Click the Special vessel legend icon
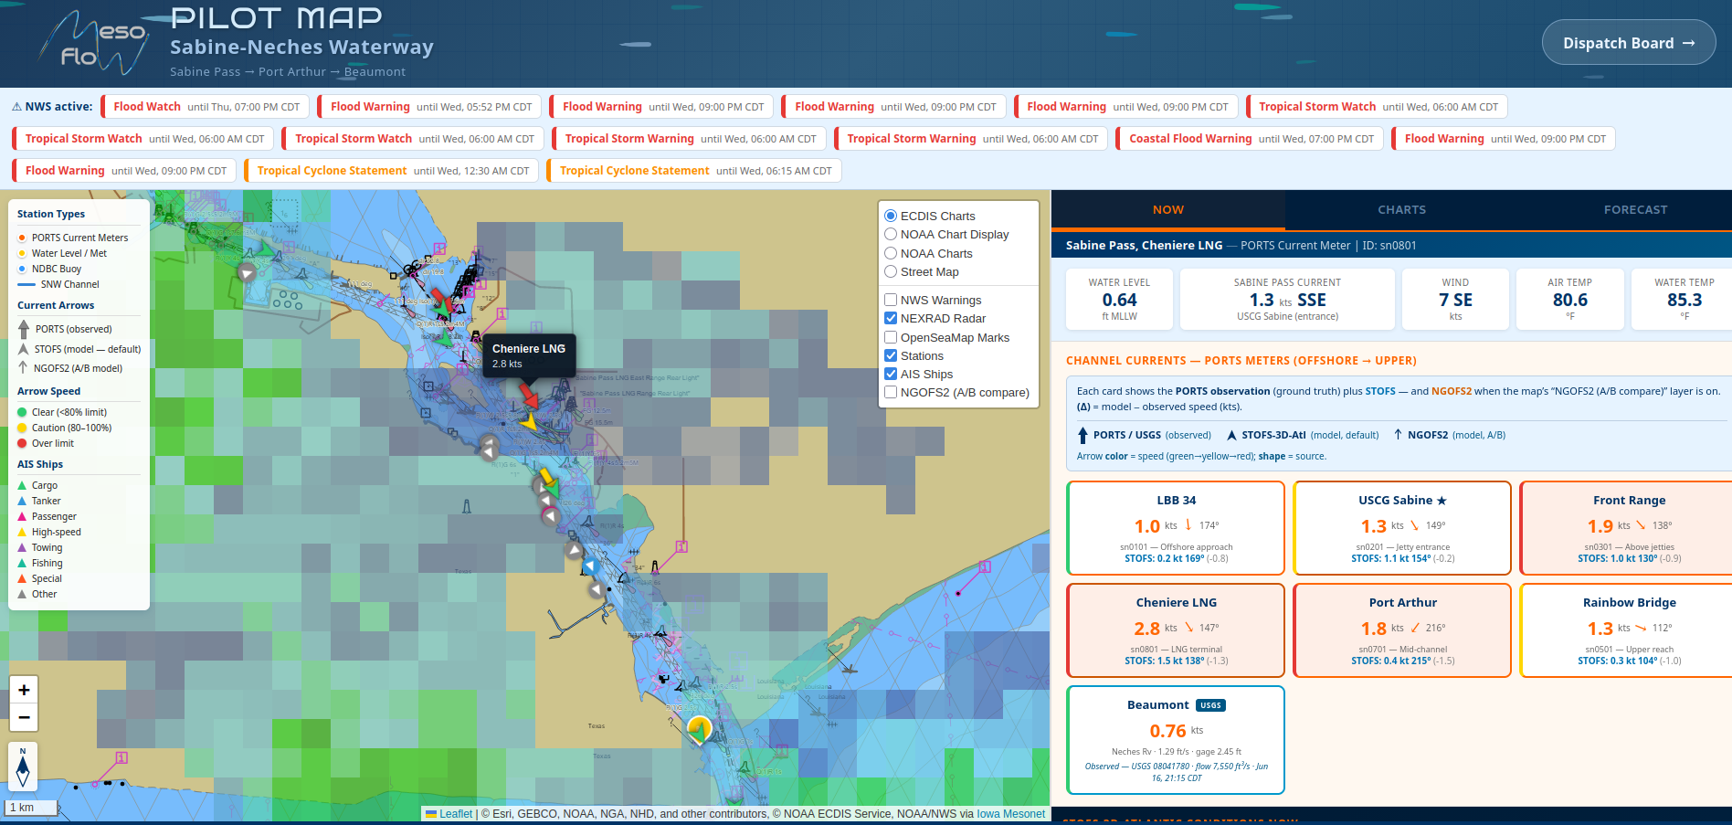This screenshot has height=825, width=1732. point(22,578)
